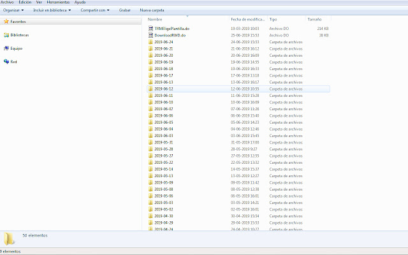Open the Archivo menu

pyautogui.click(x=7, y=3)
